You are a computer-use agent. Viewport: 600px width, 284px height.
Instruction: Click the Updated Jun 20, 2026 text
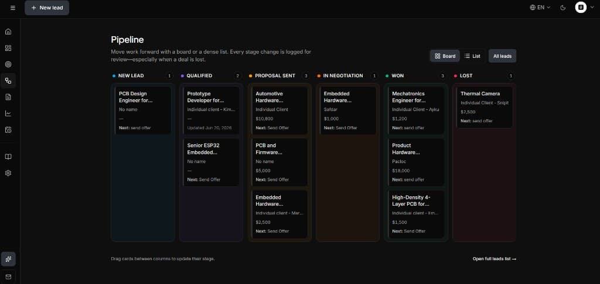coord(209,128)
